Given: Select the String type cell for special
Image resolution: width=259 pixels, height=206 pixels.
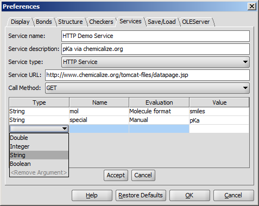Looking at the screenshot, I should (x=39, y=120).
